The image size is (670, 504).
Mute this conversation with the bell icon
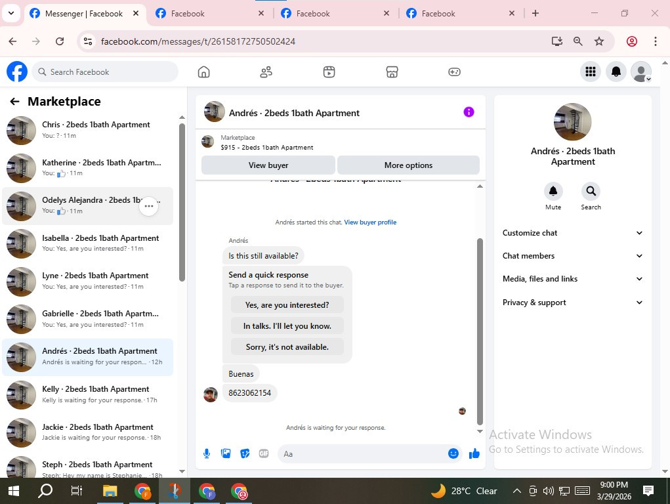point(553,191)
